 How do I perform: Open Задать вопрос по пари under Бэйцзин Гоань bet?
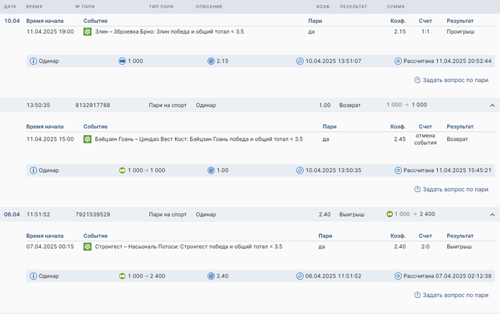451,189
